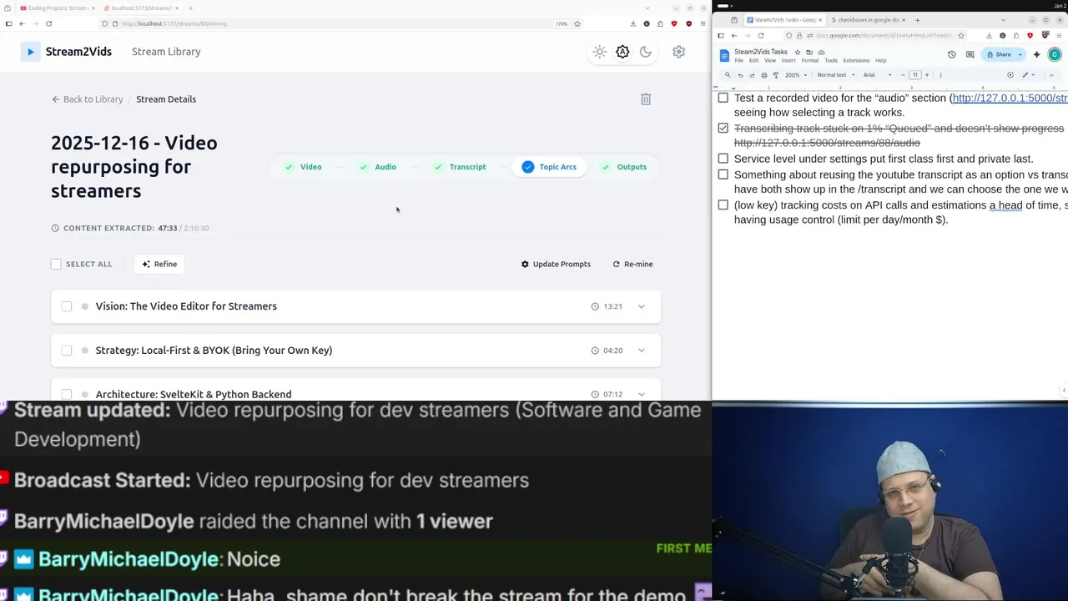Screen dimensions: 1068x601
Task: Switch to dark theme moon icon
Action: click(646, 52)
